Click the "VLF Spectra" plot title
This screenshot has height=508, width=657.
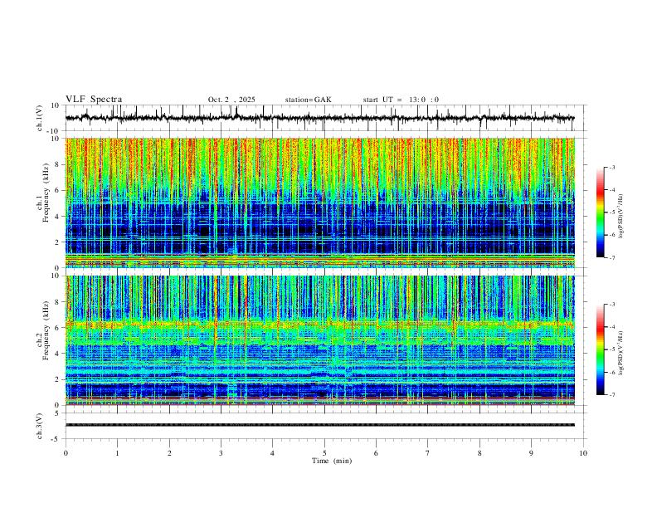[x=94, y=100]
